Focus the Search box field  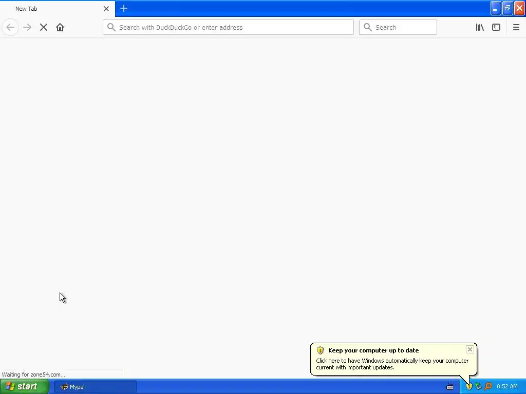(x=398, y=28)
